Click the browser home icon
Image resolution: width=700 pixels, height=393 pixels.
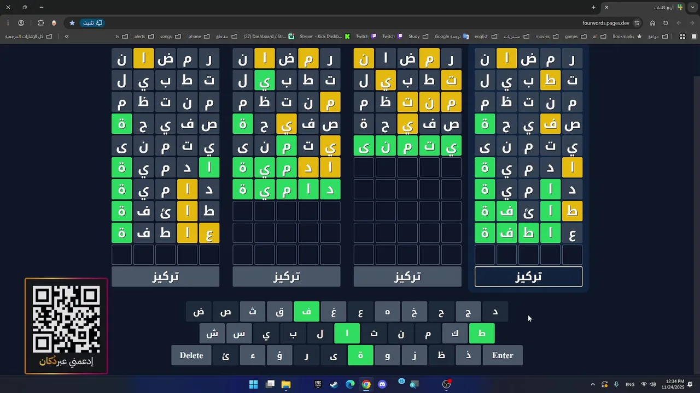tap(652, 23)
